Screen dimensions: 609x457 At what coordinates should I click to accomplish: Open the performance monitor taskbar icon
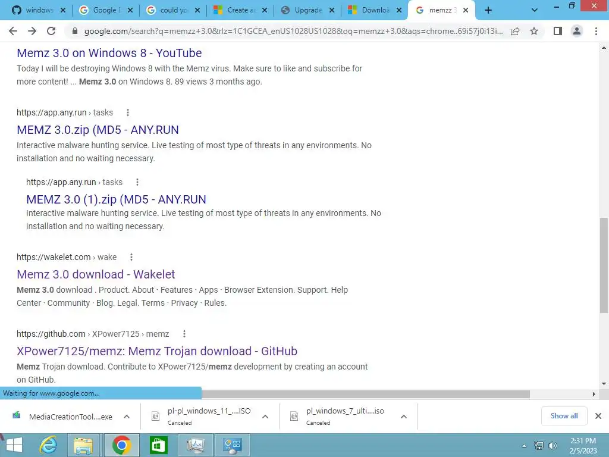click(195, 445)
